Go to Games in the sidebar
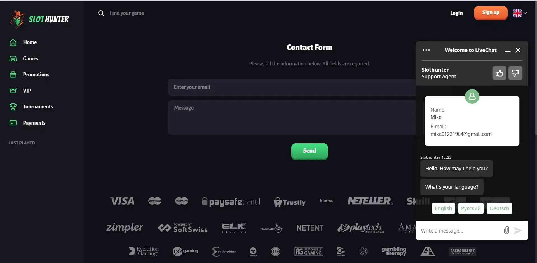This screenshot has height=263, width=537. tap(31, 59)
